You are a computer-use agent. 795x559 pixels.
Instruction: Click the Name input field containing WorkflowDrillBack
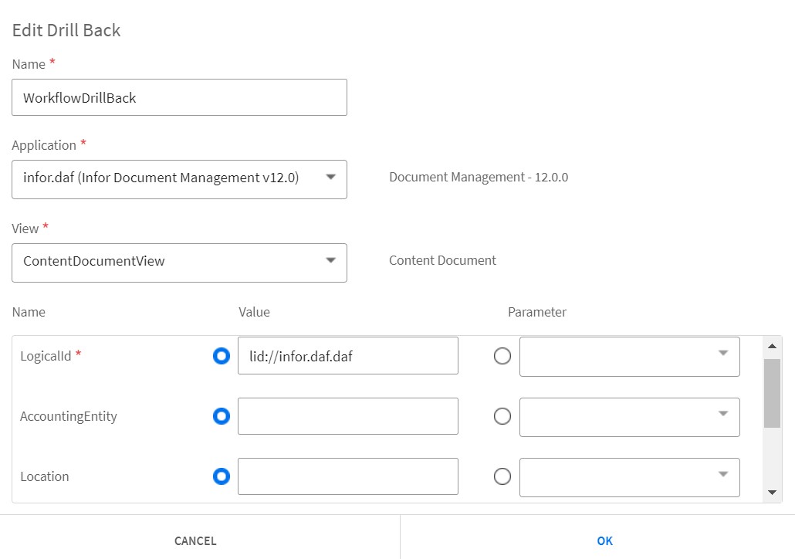(179, 98)
